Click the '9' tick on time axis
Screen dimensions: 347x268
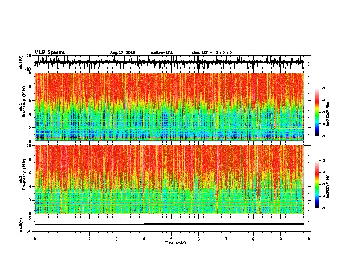[x=280, y=239]
